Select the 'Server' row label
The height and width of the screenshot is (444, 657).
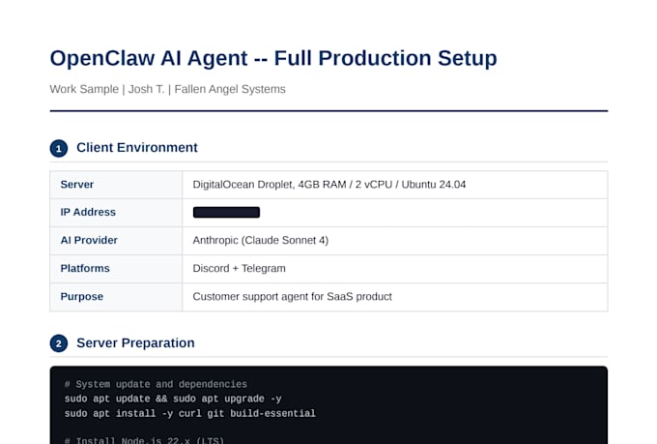point(77,185)
